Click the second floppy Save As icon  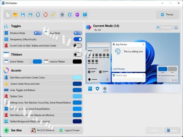click(30, 15)
